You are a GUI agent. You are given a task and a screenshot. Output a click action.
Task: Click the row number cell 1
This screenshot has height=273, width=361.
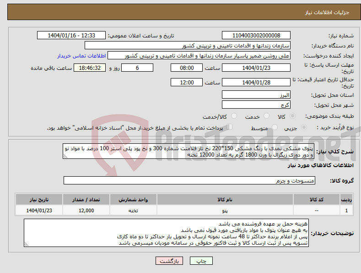point(346,210)
